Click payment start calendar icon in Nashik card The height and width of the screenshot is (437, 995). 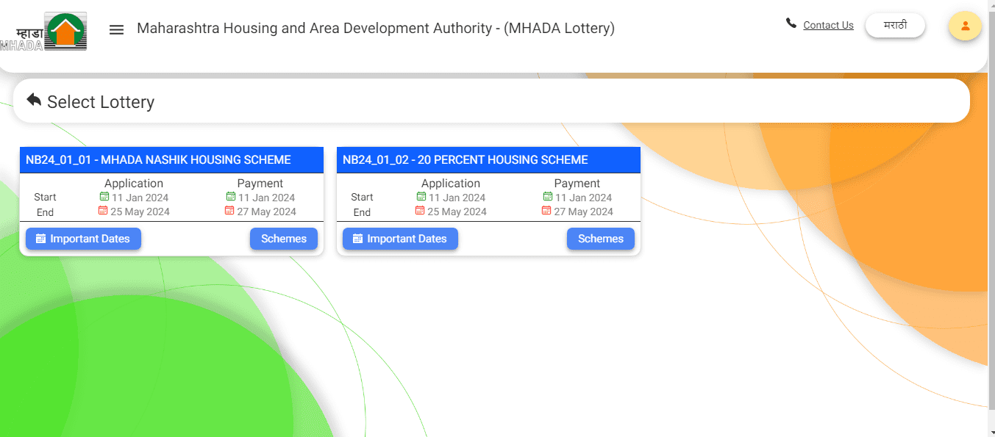pos(230,197)
